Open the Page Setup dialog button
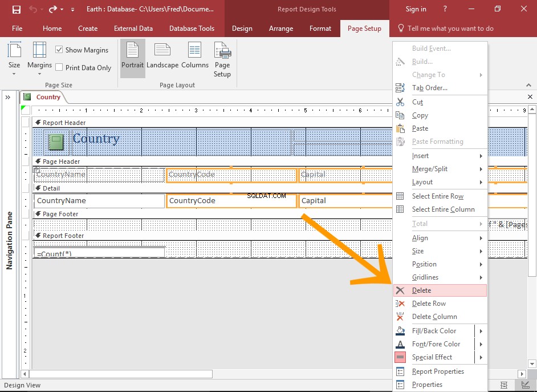Screen dimensions: 537x392 click(222, 59)
